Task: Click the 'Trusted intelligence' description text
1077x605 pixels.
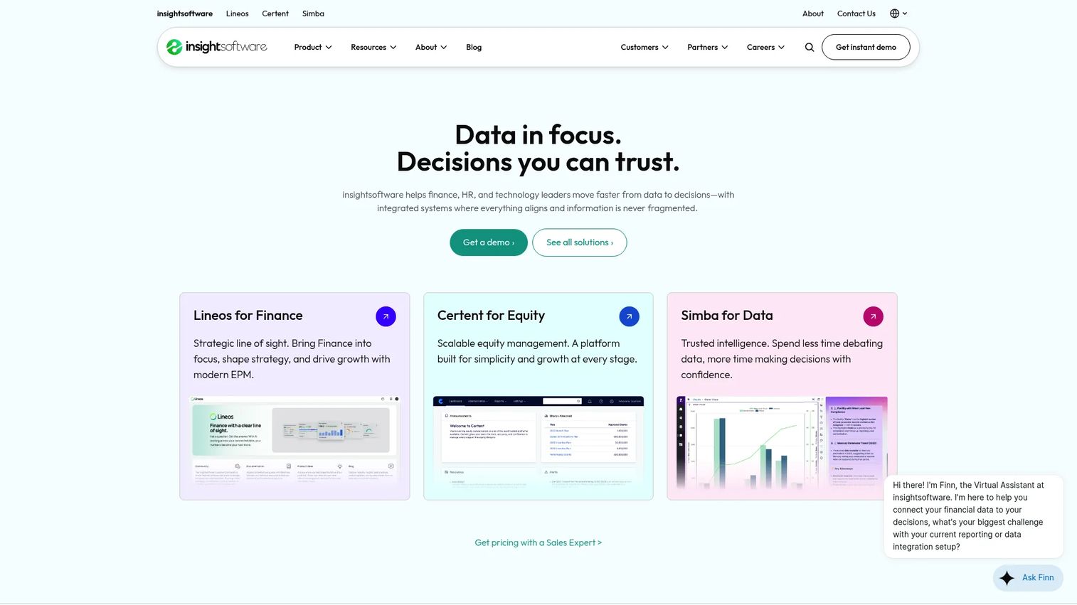Action: pos(782,359)
